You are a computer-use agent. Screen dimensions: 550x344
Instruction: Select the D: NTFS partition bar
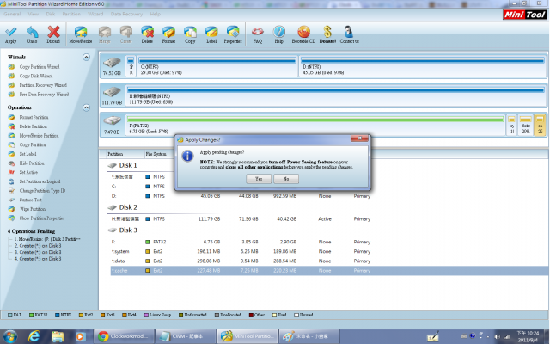coord(422,66)
